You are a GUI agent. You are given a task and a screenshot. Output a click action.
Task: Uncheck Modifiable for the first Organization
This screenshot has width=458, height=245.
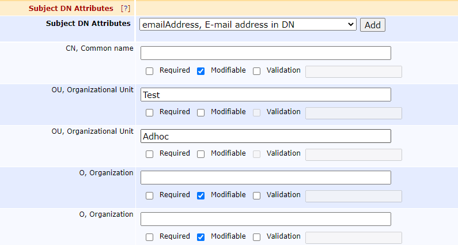click(200, 196)
